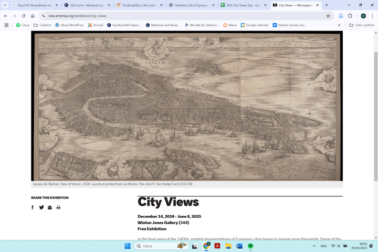Open the Cerca bookmark

coord(23,25)
